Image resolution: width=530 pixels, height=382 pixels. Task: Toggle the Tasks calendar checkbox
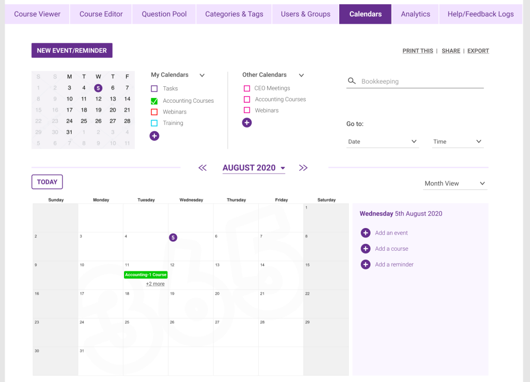tap(154, 89)
